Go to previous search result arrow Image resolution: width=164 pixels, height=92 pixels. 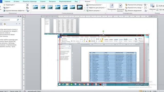click(x=17, y=24)
